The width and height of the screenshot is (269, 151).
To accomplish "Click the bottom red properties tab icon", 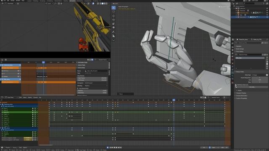I will (232, 83).
